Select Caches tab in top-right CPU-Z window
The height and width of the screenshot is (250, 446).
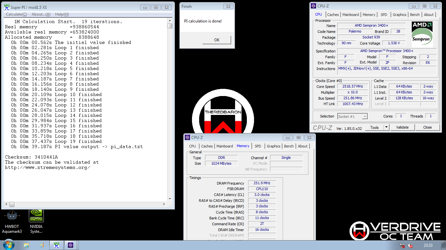tap(333, 15)
